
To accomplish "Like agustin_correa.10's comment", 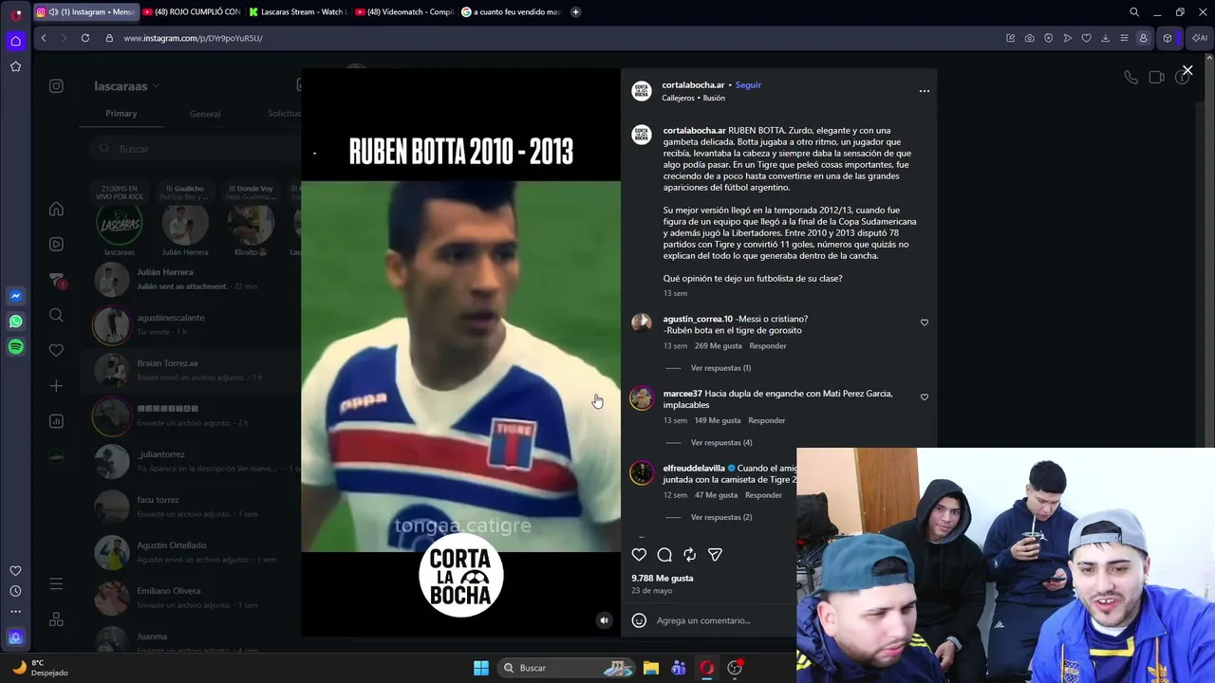I will (x=925, y=323).
